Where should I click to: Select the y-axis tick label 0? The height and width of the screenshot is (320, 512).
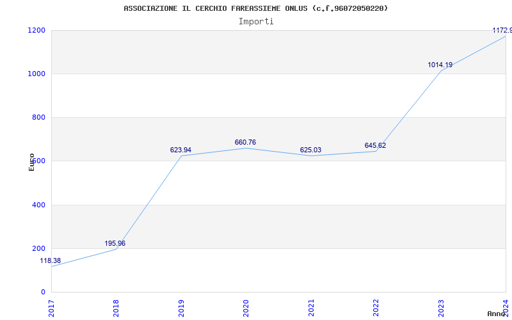pos(43,292)
